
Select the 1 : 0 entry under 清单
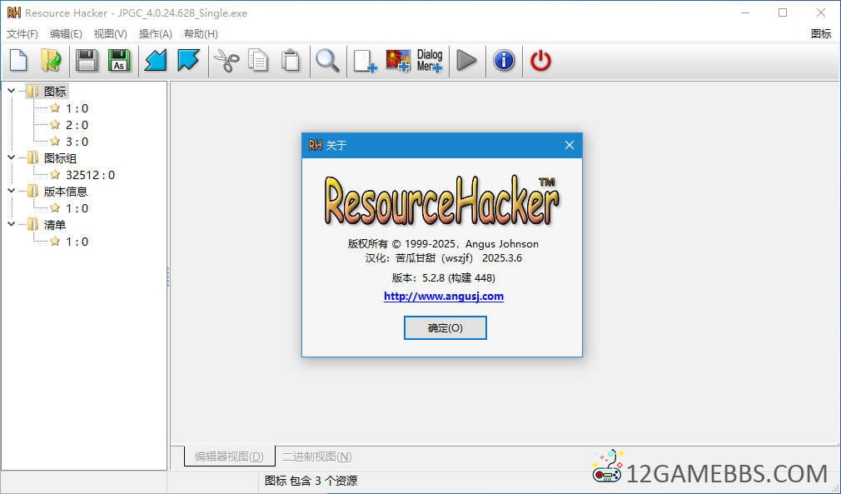[77, 242]
